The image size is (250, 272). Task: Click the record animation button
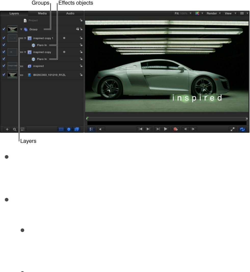175,129
